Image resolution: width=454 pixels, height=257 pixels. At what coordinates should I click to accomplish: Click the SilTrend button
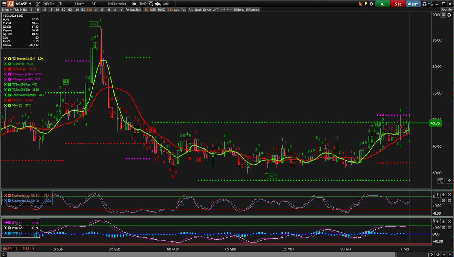[x=239, y=9]
